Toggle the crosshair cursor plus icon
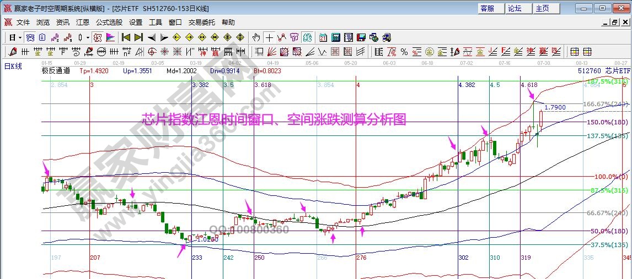 pyautogui.click(x=269, y=37)
